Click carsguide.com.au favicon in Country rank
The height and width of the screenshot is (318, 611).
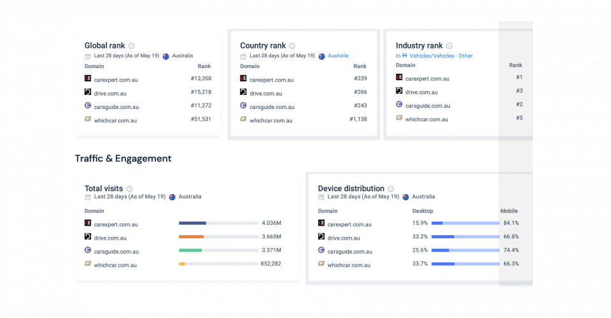[243, 106]
